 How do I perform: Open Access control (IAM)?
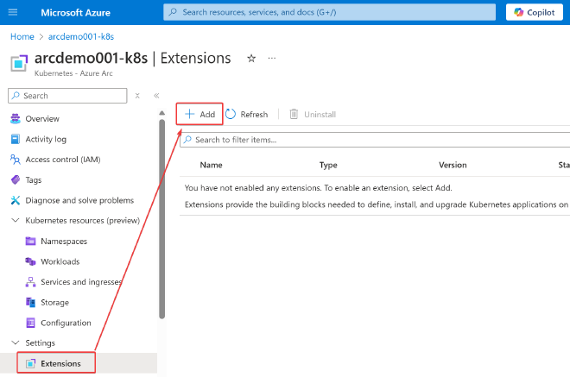(63, 160)
